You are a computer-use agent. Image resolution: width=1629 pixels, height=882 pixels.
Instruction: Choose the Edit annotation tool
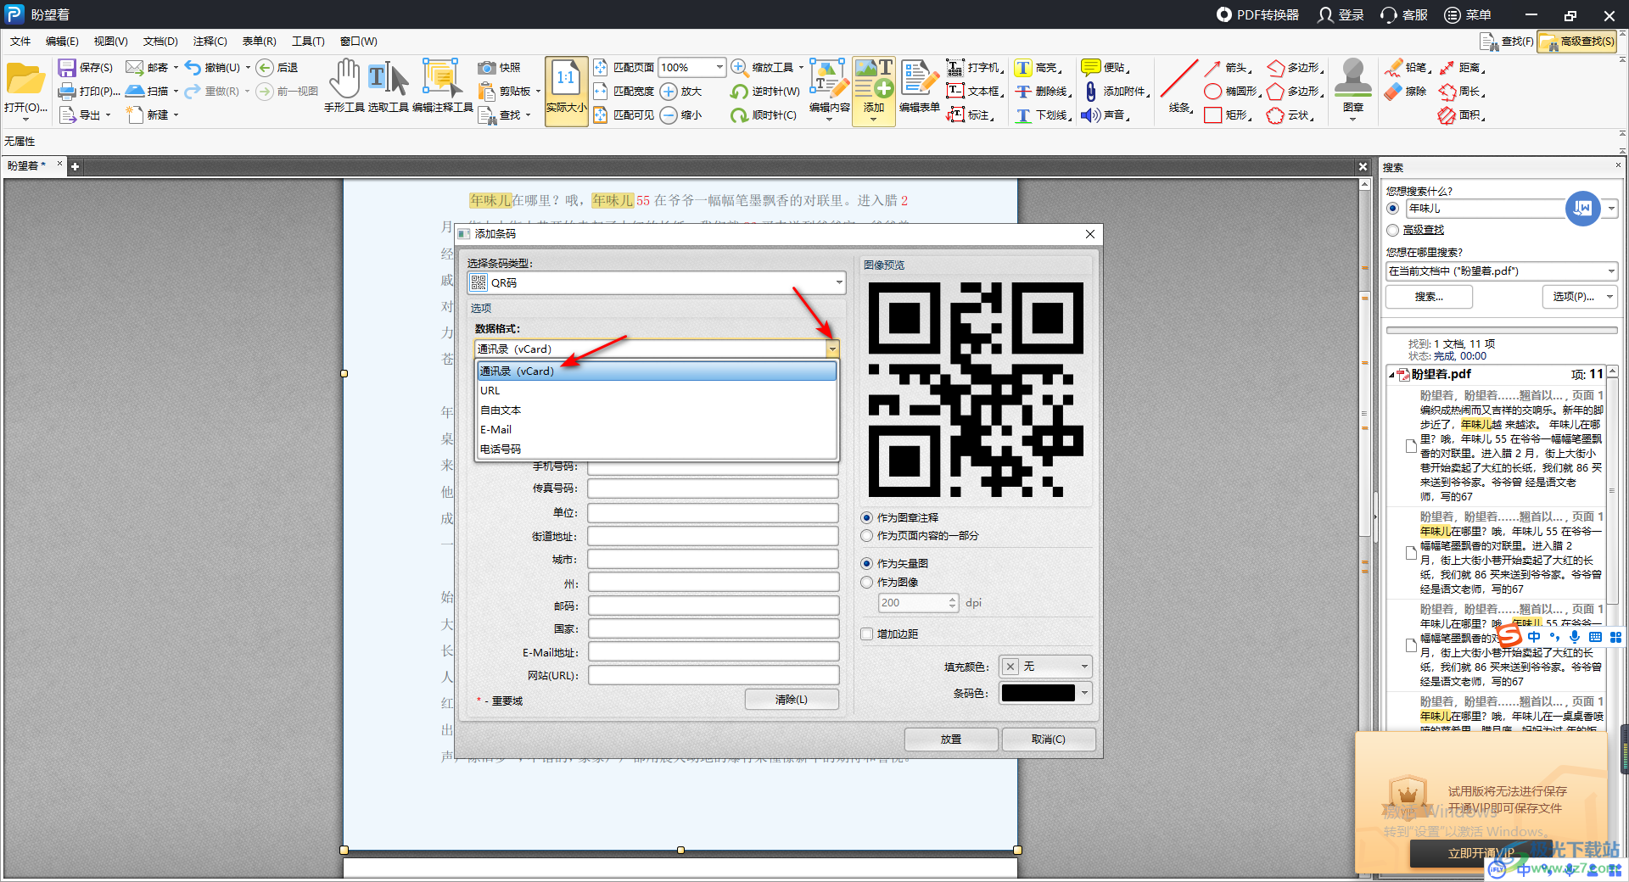(442, 86)
